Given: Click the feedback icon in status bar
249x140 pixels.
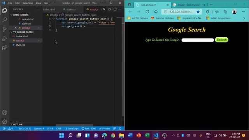Looking at the screenshot, I should click(x=114, y=129).
